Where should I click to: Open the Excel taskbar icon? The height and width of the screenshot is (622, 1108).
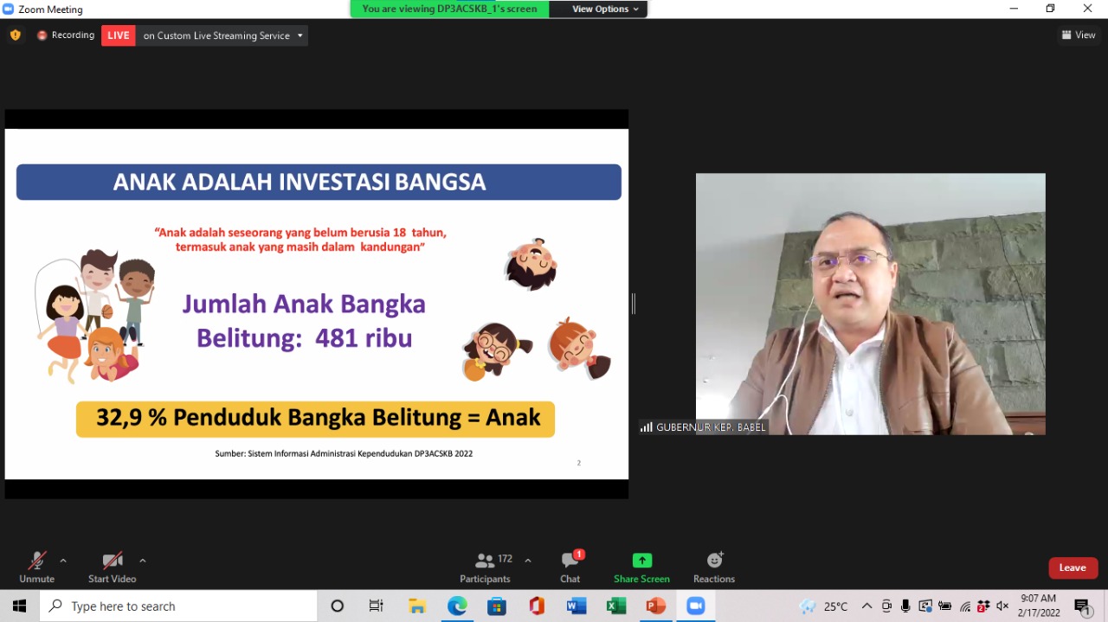pyautogui.click(x=615, y=606)
